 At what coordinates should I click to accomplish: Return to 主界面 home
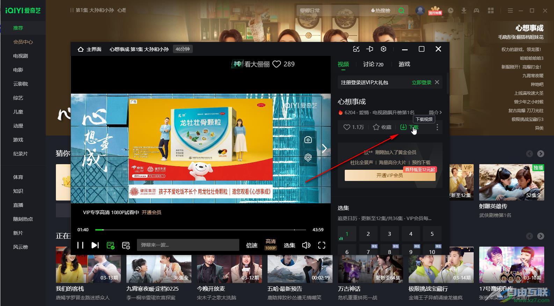(89, 49)
